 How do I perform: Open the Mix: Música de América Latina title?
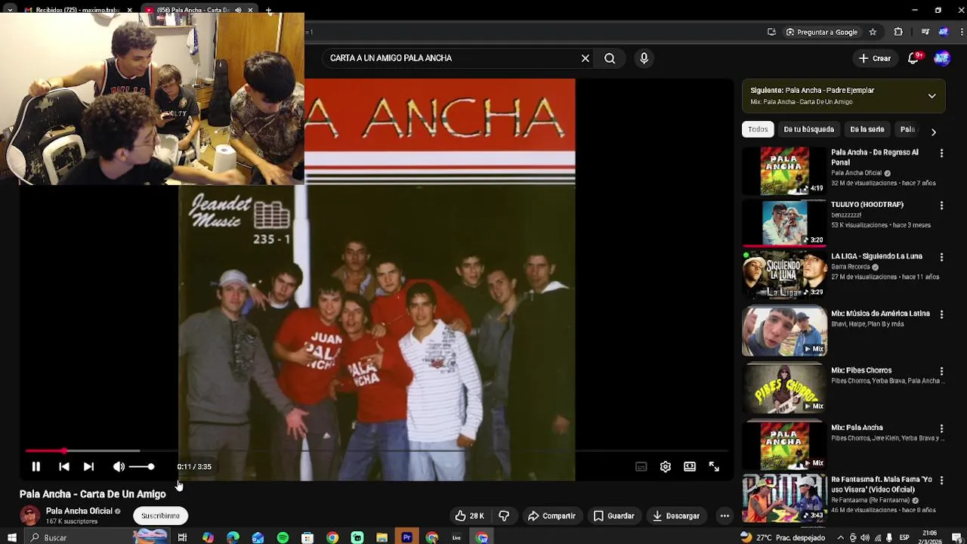[x=880, y=314]
